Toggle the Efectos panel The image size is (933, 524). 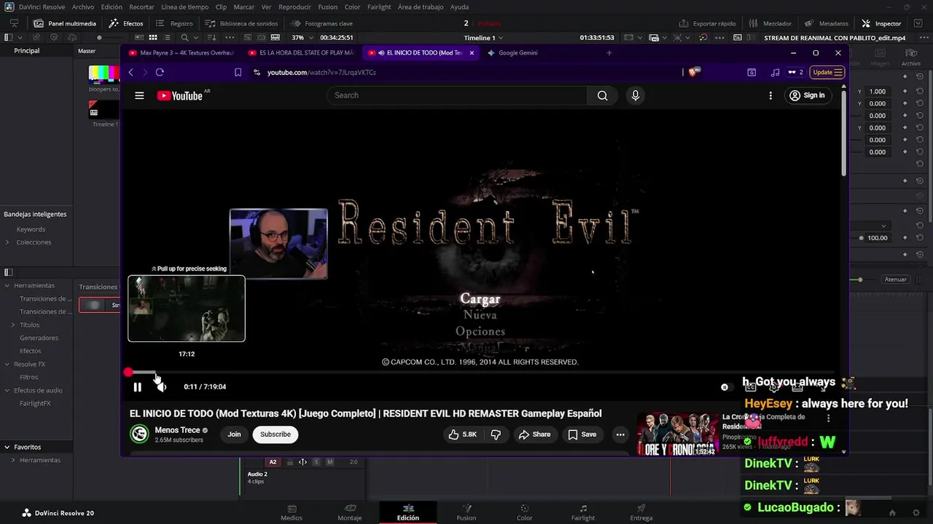click(126, 23)
